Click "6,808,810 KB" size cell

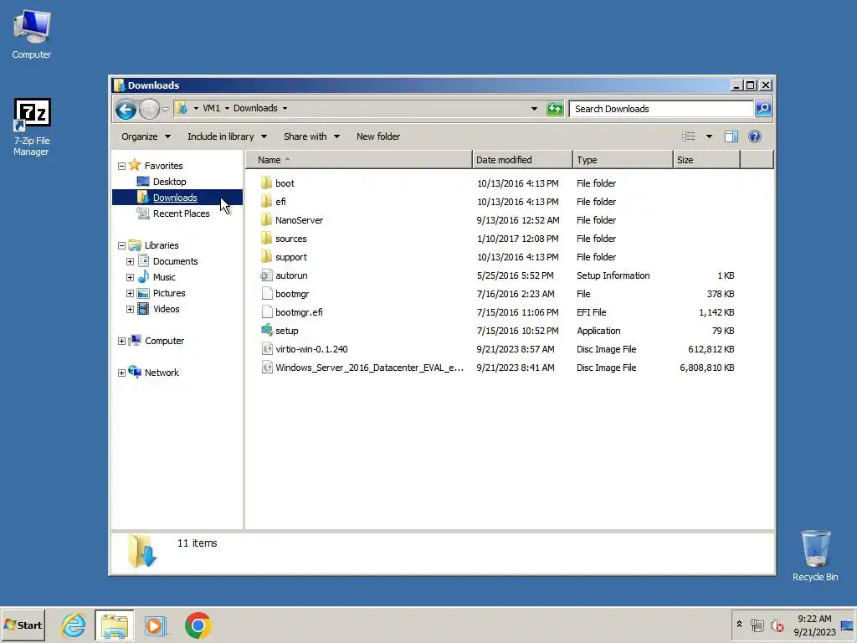click(x=706, y=368)
